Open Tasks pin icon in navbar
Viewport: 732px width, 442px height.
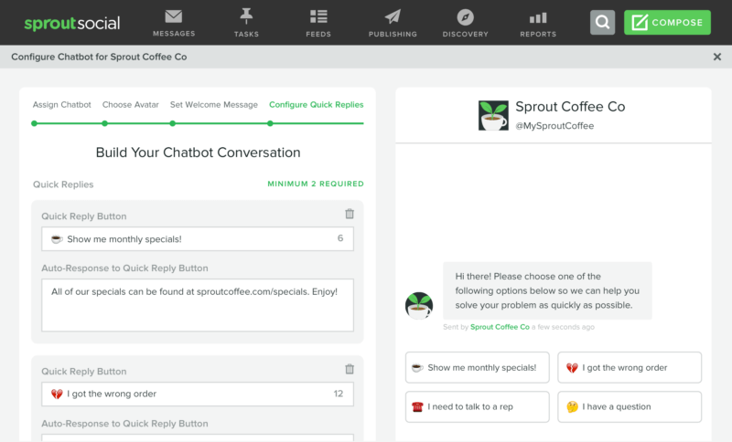click(246, 17)
